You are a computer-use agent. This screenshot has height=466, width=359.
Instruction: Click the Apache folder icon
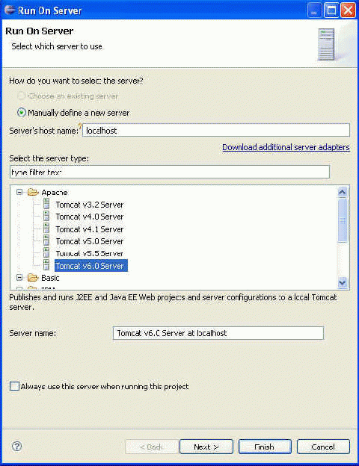pos(33,192)
